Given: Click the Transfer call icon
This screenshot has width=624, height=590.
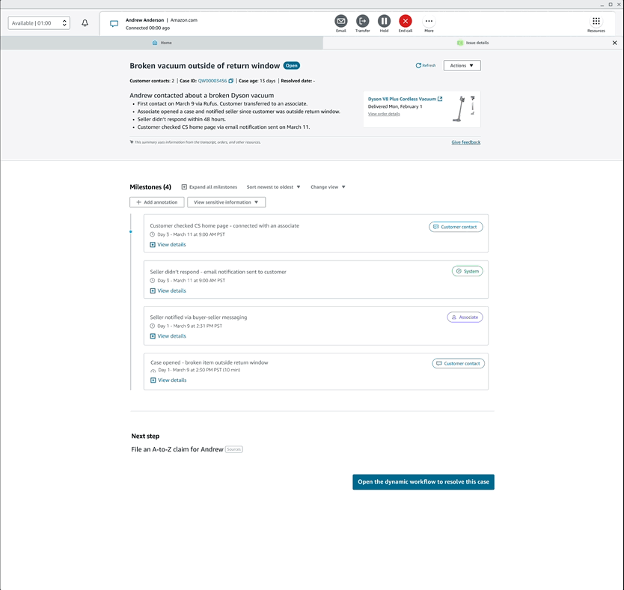Looking at the screenshot, I should [x=363, y=21].
